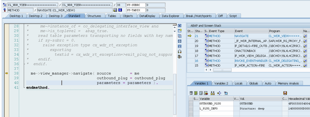Select the INVOKE_EVENTHANDLER event link
Viewport: 310px width, 117px height.
251,61
